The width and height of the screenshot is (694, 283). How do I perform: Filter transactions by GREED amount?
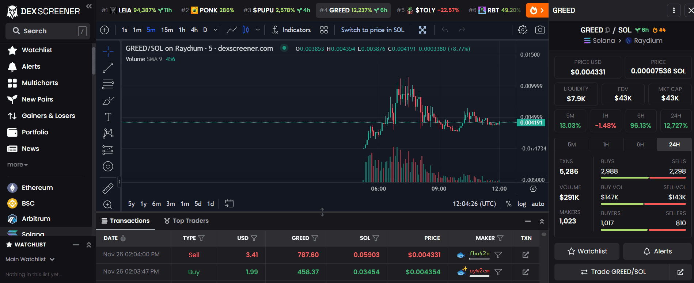click(x=315, y=238)
